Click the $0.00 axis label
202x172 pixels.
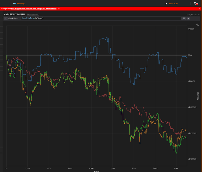(190, 55)
